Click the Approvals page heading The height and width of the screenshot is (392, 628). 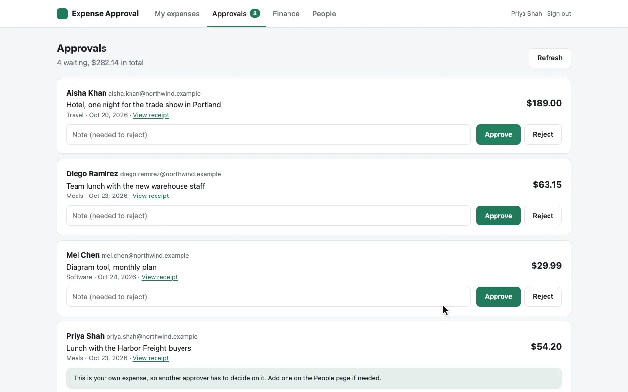pos(81,48)
